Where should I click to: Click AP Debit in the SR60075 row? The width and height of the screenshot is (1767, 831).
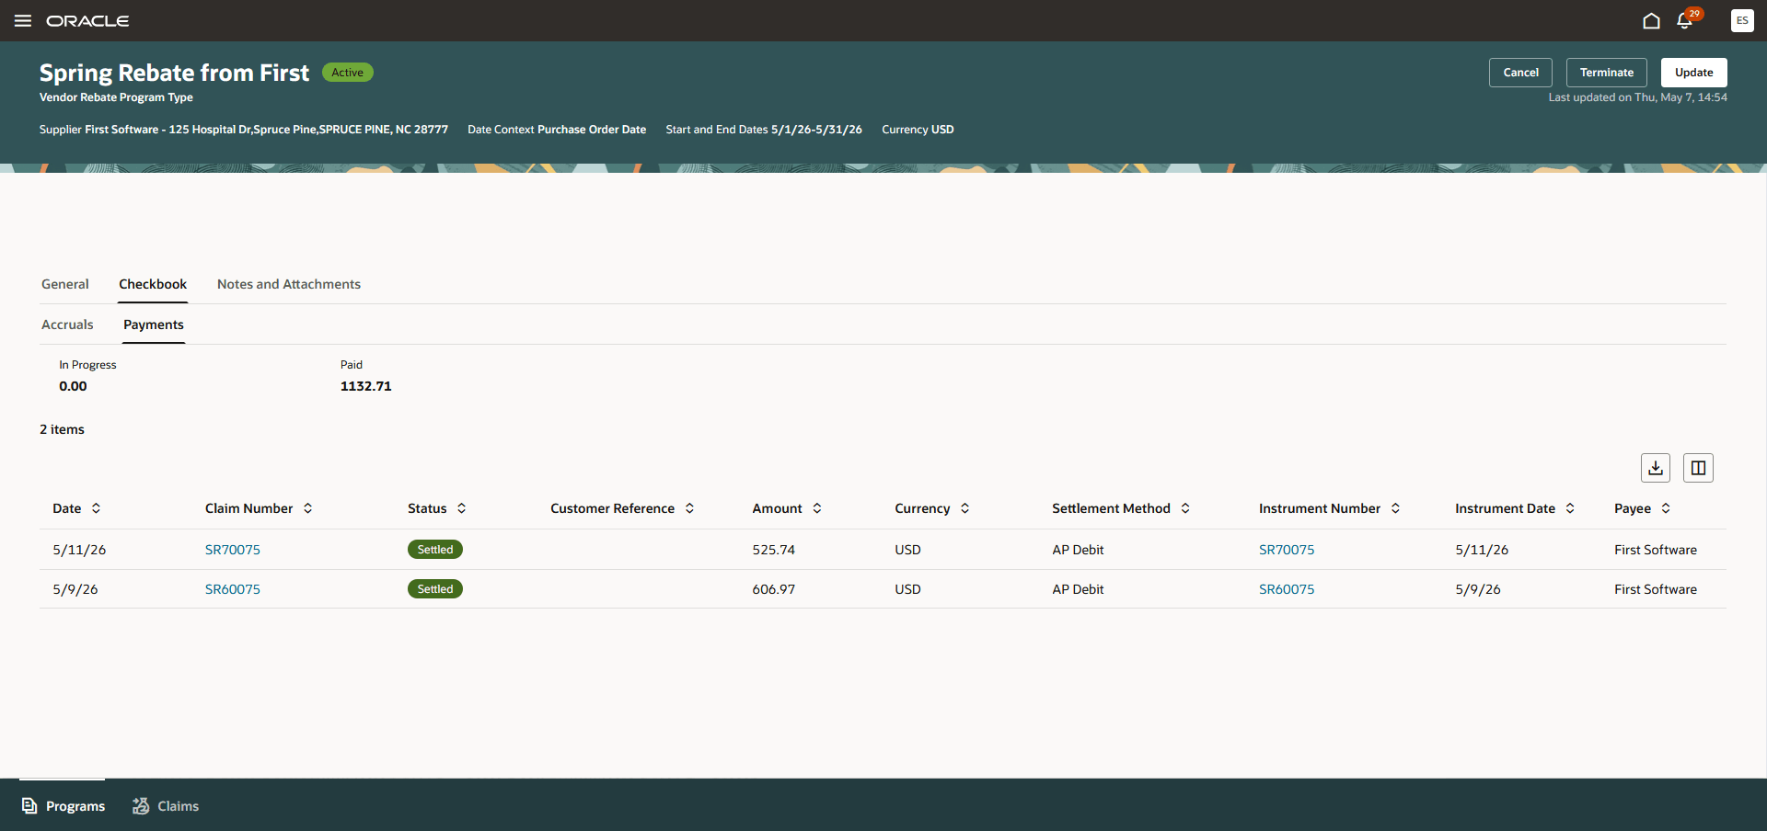coord(1078,589)
